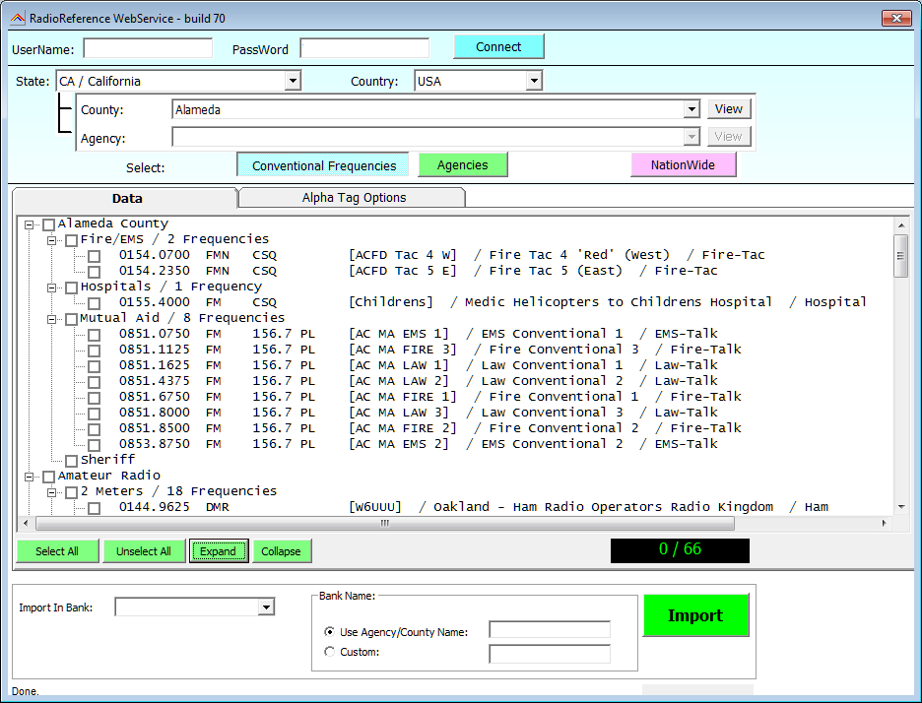Image resolution: width=922 pixels, height=703 pixels.
Task: Select Conventional Frequencies button
Action: coord(323,165)
